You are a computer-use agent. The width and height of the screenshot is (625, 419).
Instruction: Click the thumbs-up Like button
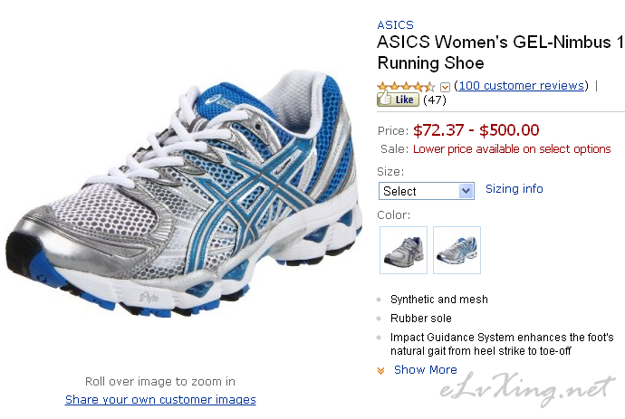(x=398, y=99)
